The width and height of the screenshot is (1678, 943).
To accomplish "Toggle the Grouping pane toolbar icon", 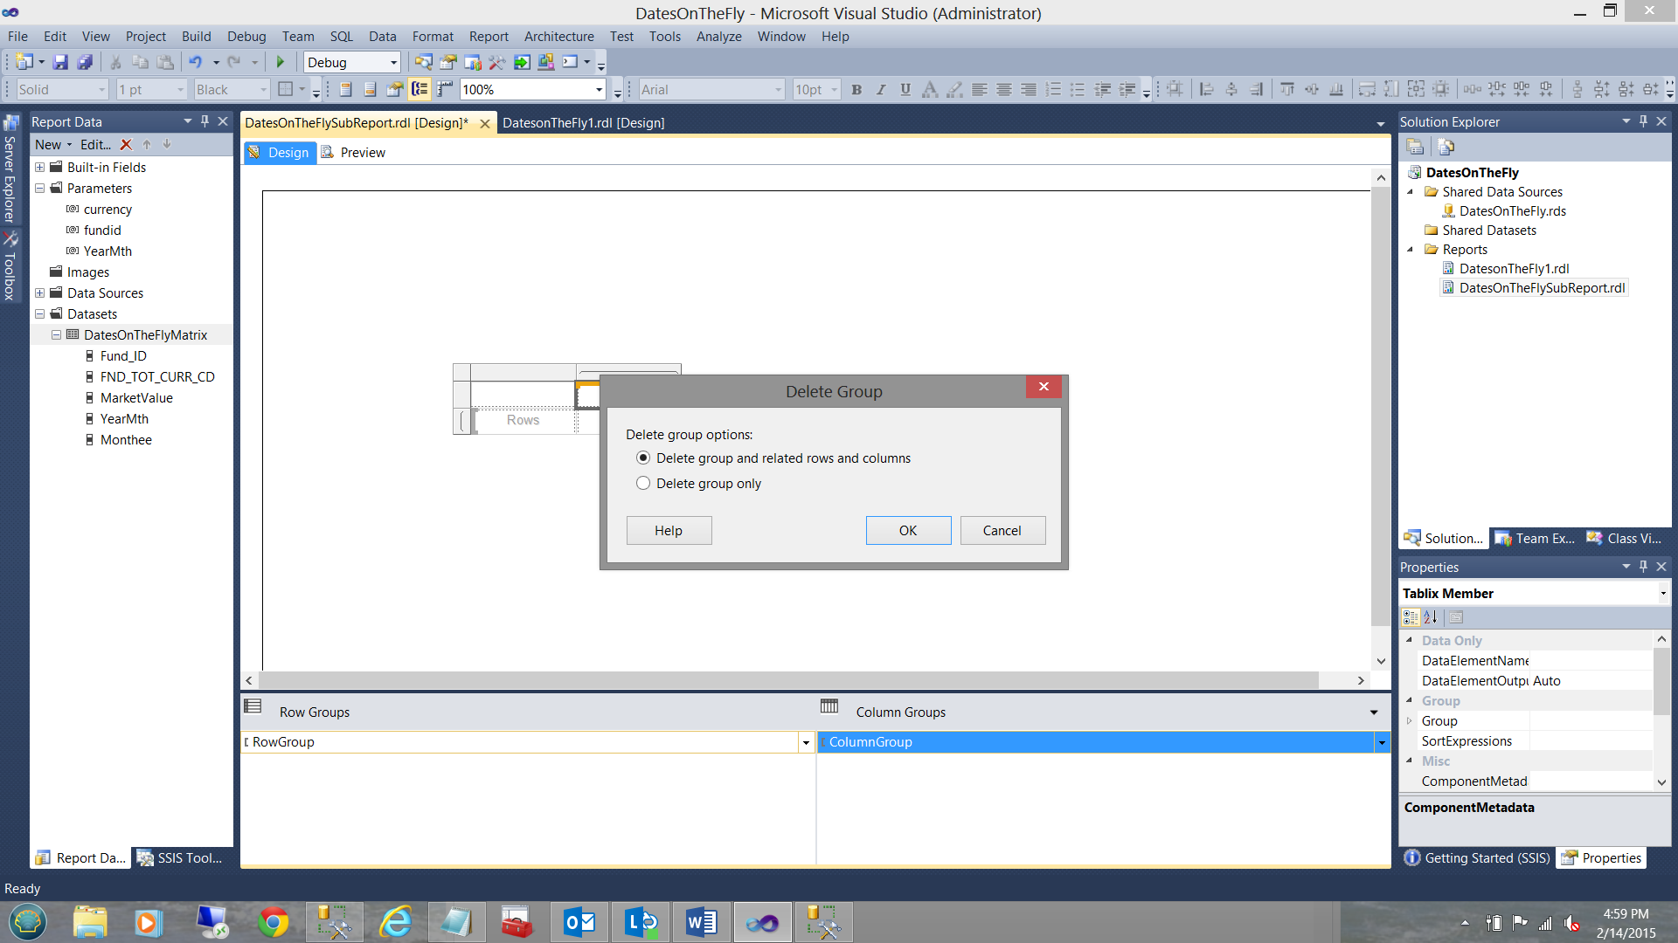I will click(x=419, y=89).
